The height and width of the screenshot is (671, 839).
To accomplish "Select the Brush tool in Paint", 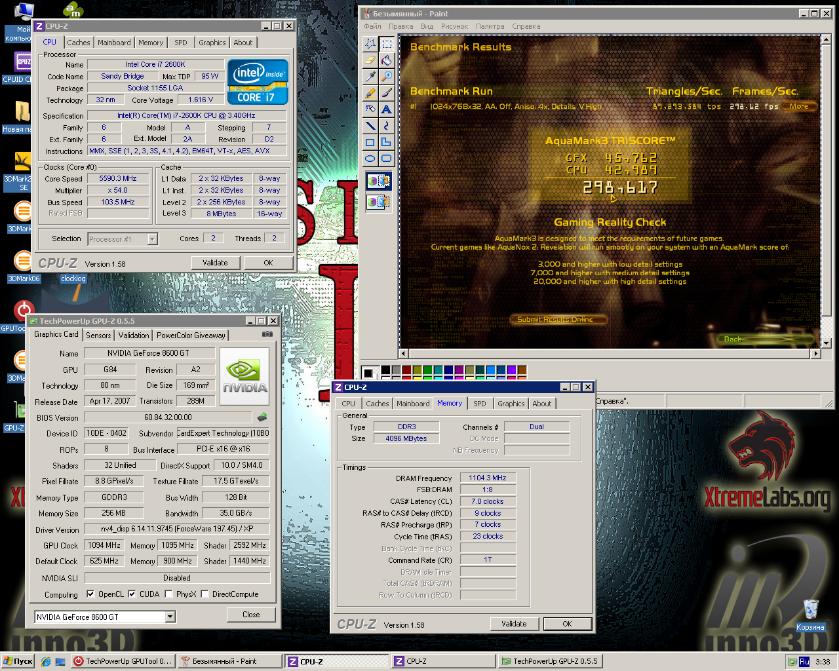I will [x=387, y=93].
